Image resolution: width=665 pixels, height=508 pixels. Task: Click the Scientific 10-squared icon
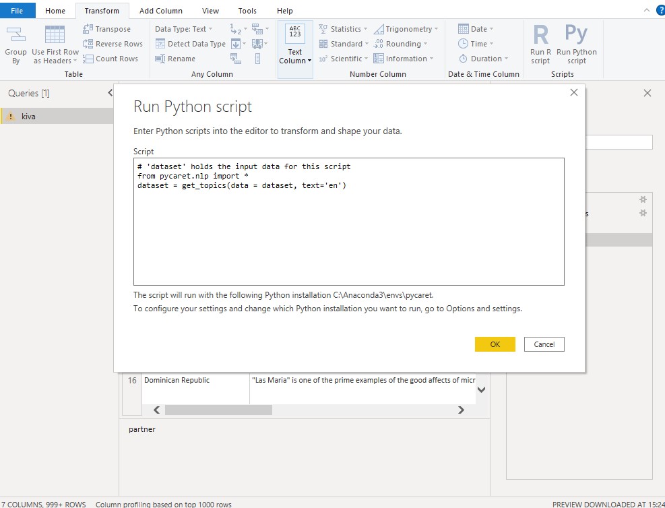click(323, 59)
